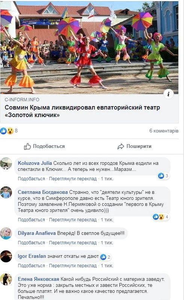This screenshot has height=300, width=184.
Task: View the 2 likes on Igor Eraslan's comment
Action: [106, 257]
